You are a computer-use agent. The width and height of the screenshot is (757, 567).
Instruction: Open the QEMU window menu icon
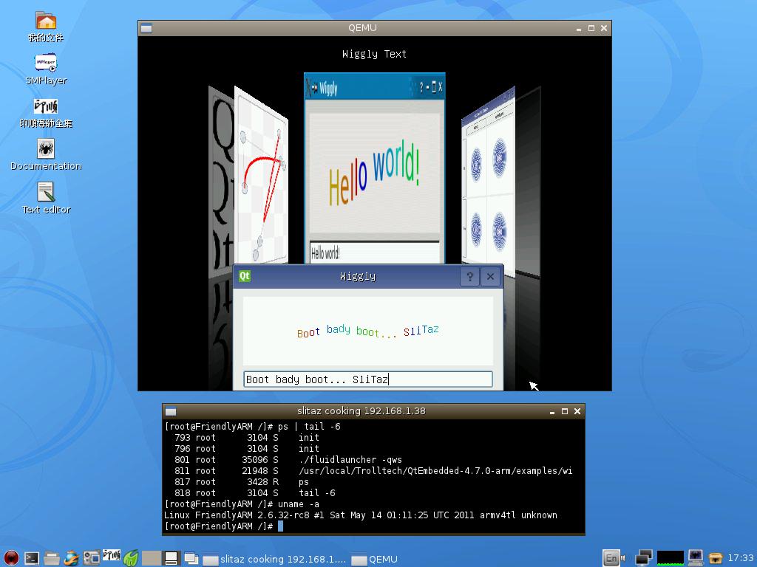point(146,28)
